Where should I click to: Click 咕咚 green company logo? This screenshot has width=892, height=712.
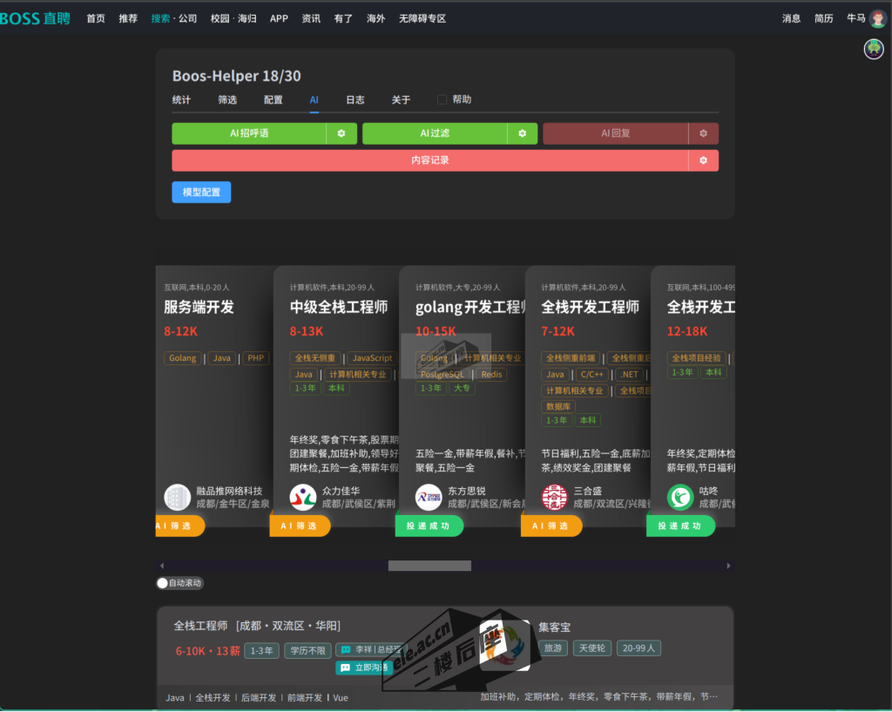point(680,498)
